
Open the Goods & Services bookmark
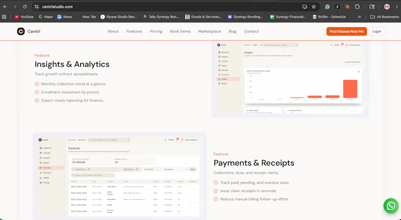[204, 17]
